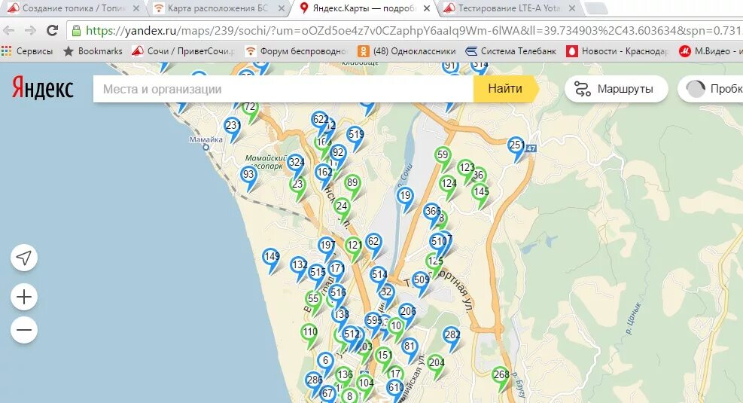Open the Форум беспроводной bookmark
Viewport: 743px width, 403px height.
[296, 50]
